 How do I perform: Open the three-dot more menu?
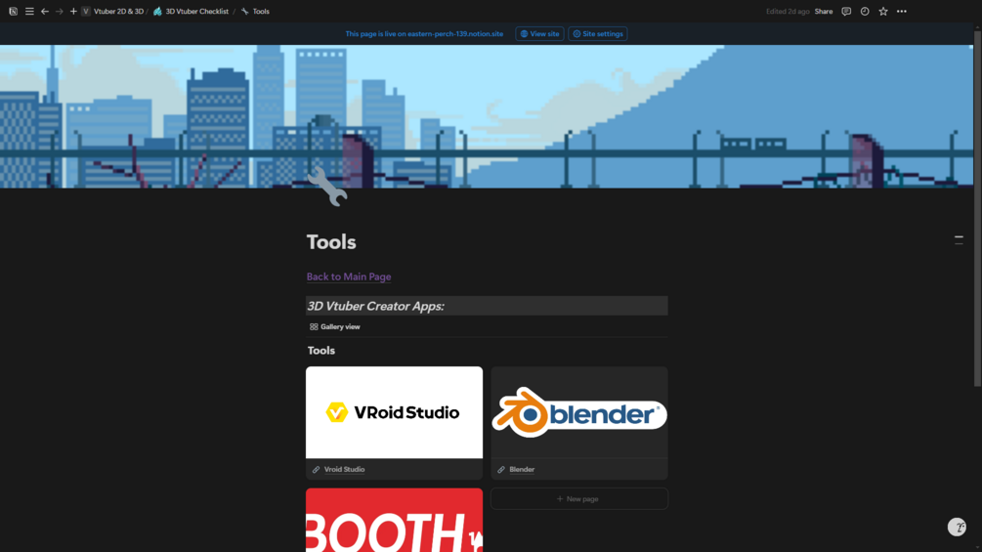[x=901, y=12]
